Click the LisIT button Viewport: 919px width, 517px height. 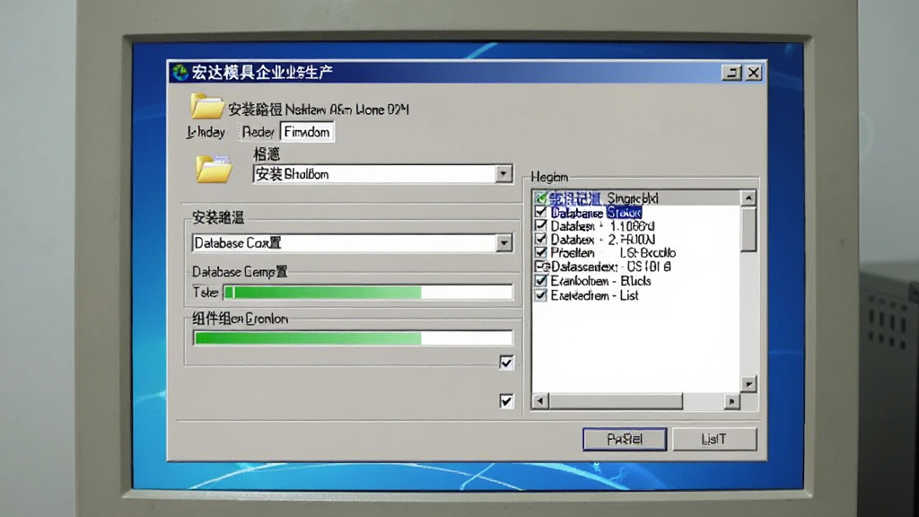(714, 439)
